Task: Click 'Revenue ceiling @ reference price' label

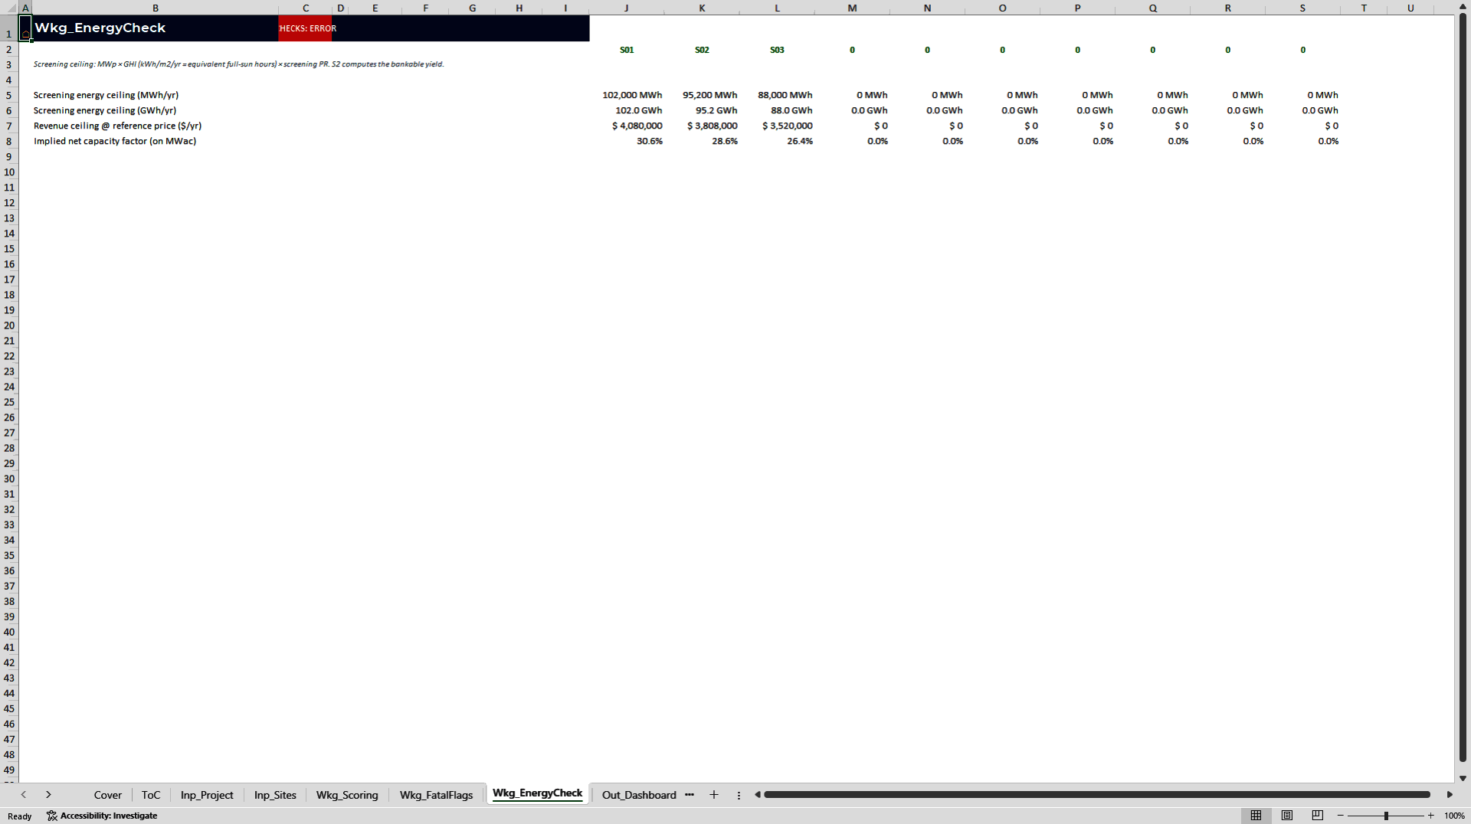Action: click(117, 126)
